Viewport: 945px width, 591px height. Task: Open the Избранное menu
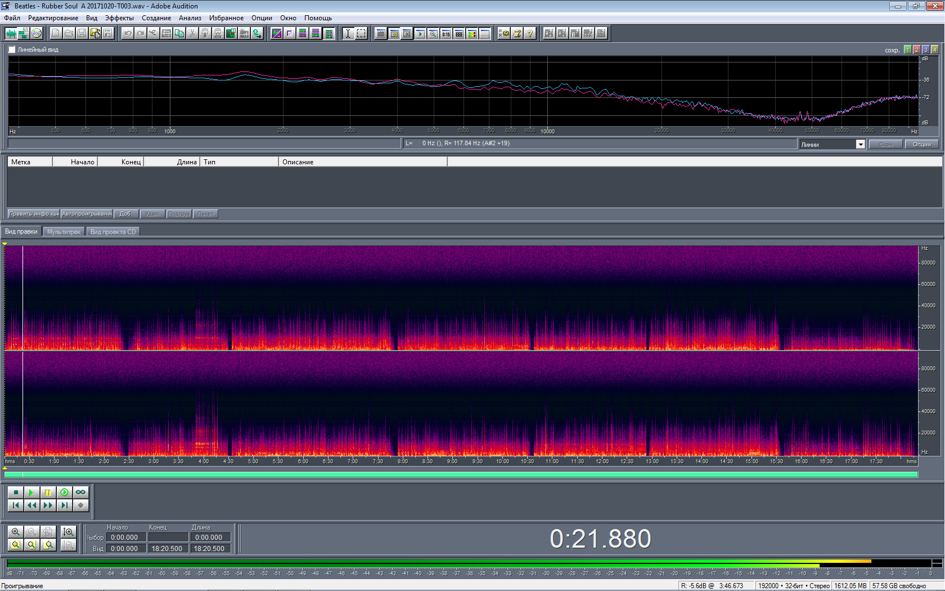click(226, 18)
